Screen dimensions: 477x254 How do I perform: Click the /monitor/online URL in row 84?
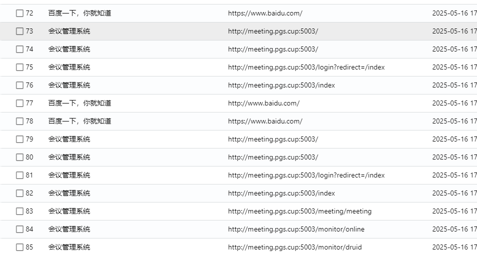(x=296, y=228)
